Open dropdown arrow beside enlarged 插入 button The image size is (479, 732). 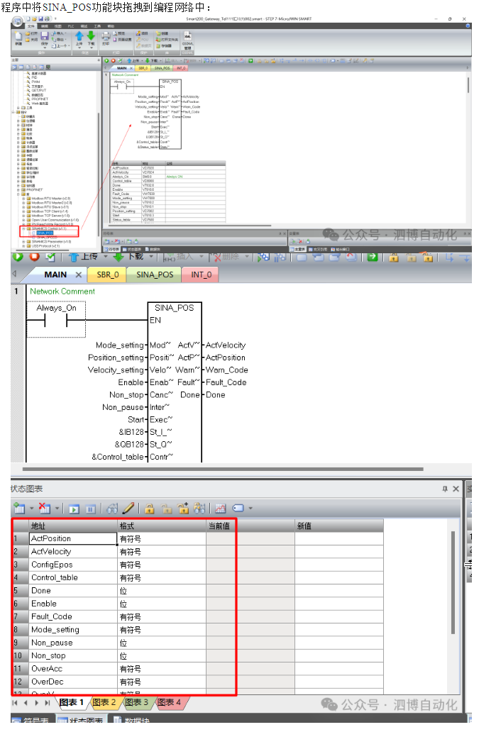202,257
